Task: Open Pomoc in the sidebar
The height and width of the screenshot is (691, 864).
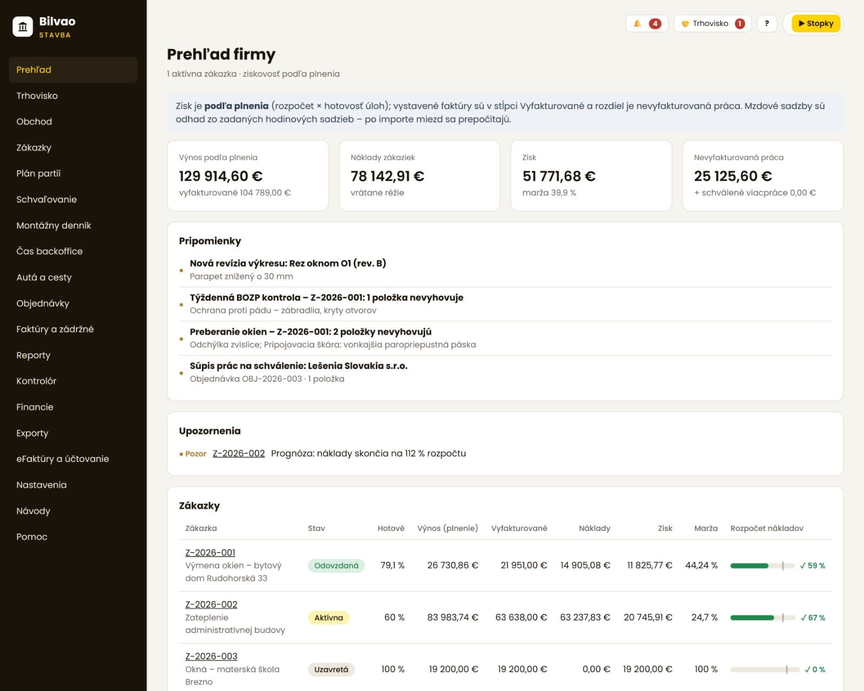Action: (x=73, y=536)
